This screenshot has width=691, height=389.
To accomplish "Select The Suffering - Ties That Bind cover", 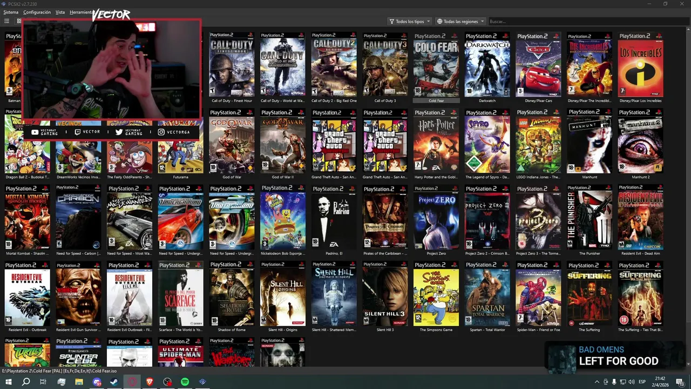I will click(640, 293).
